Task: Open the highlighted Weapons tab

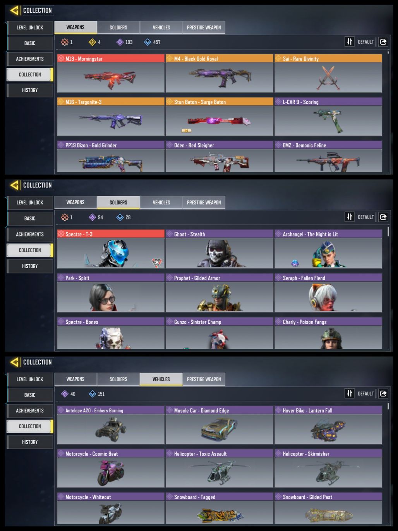Action: point(75,28)
